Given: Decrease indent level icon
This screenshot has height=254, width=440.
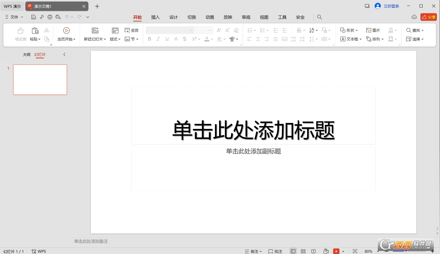Looking at the screenshot, I should pyautogui.click(x=275, y=30).
